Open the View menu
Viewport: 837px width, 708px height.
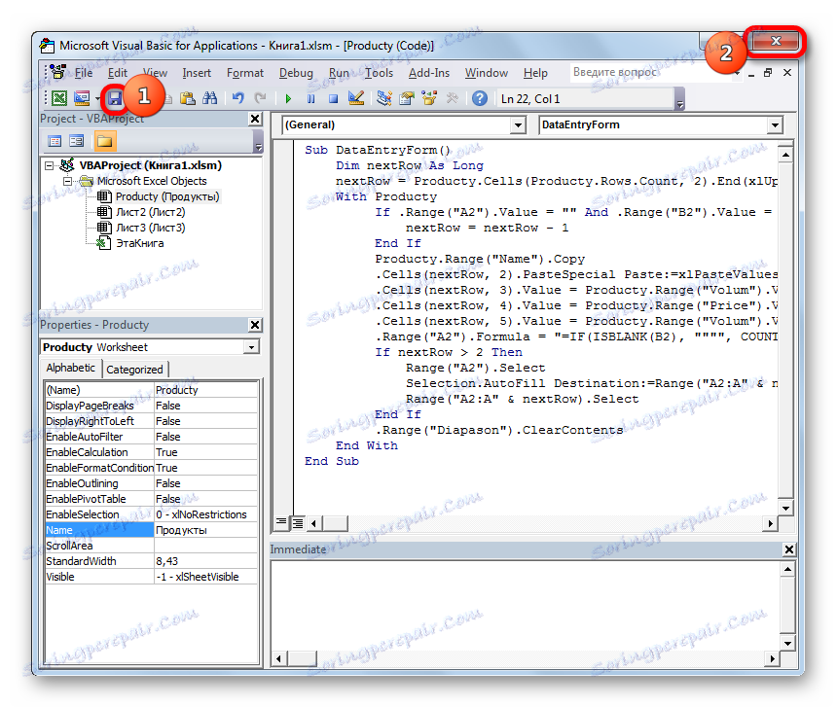coord(155,73)
